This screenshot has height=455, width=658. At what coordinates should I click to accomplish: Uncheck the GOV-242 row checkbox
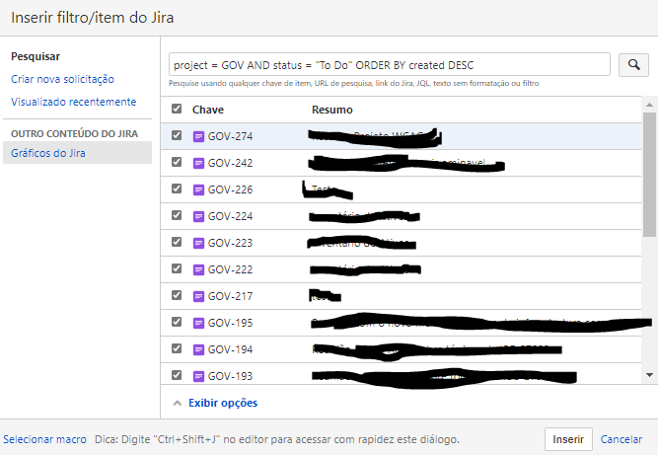click(177, 162)
